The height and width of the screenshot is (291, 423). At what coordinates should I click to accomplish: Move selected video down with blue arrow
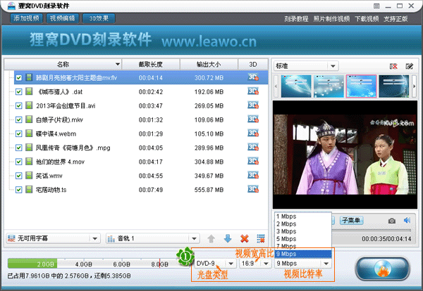[228, 238]
